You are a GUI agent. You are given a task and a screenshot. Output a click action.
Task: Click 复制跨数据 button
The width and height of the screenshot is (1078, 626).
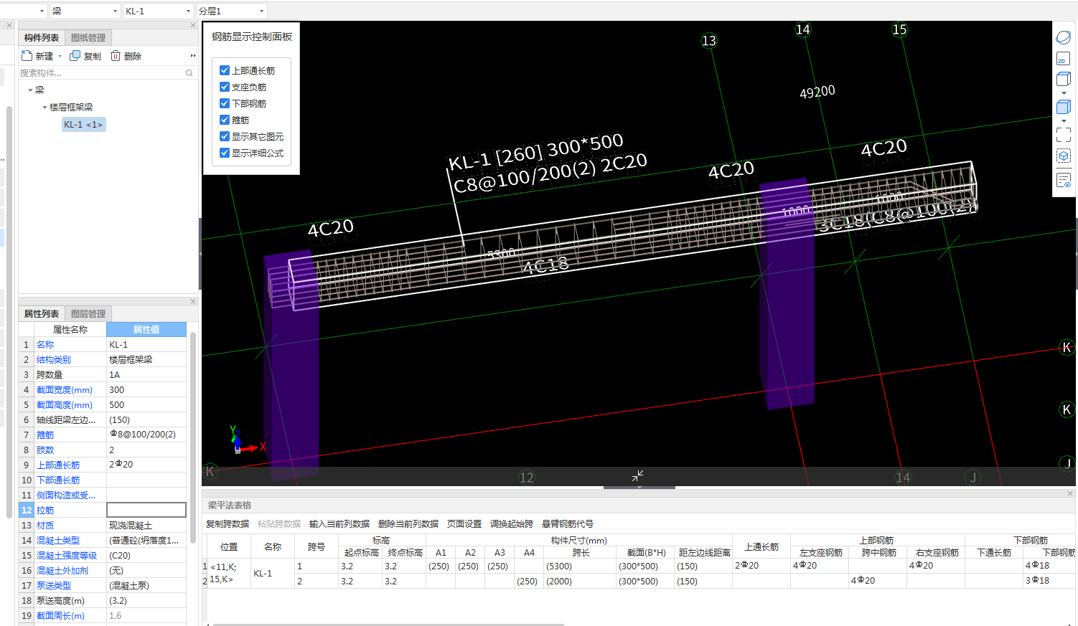point(228,524)
